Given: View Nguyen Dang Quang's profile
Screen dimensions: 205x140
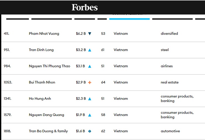Looking at the screenshot, I should [x=47, y=115].
